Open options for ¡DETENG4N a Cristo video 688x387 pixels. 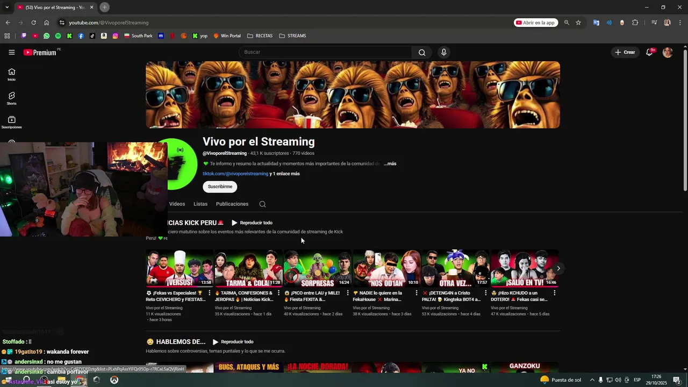pos(486,293)
